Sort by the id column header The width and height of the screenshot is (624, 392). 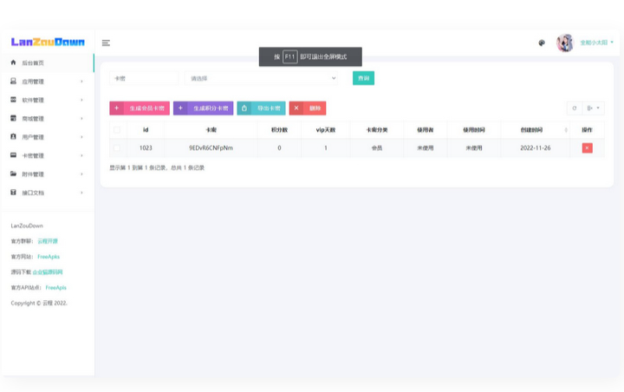tap(146, 129)
